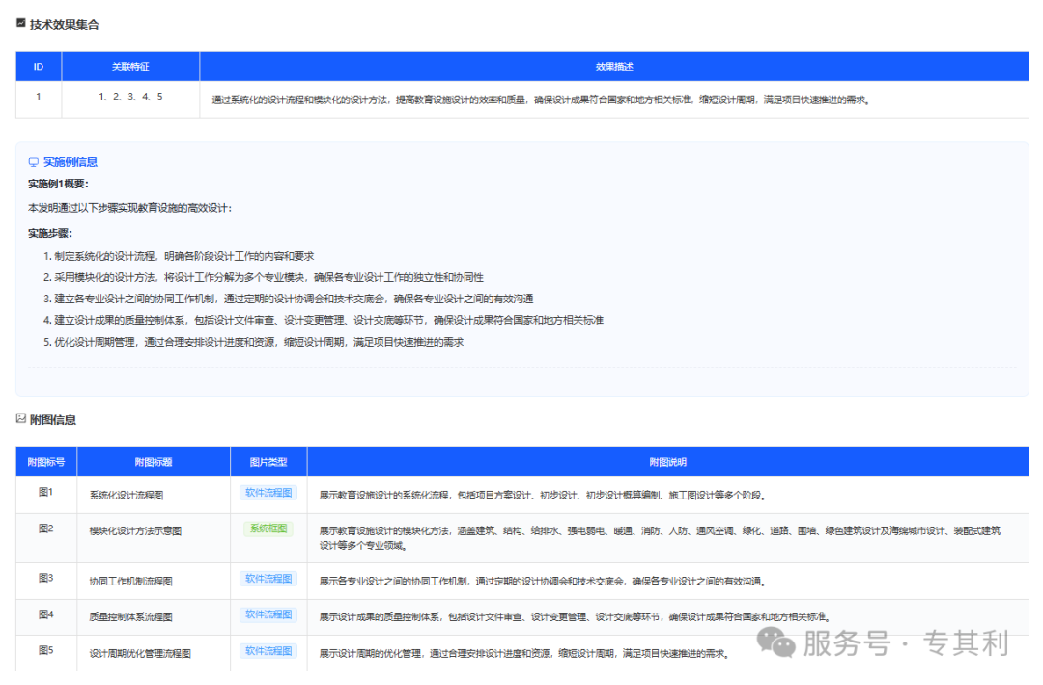Screen dimensions: 1043x685
Task: Click the 效果描述 column header
Action: pos(614,67)
